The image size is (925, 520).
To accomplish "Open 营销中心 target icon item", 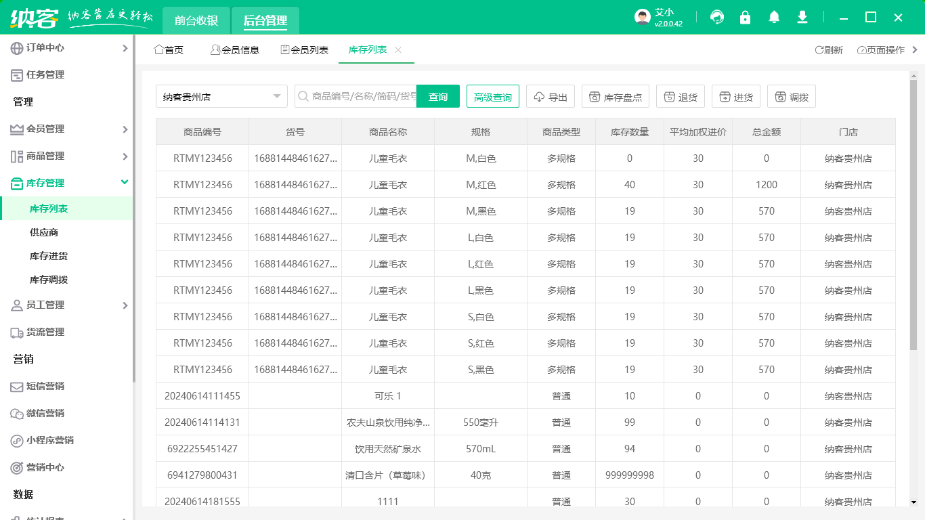I will click(x=45, y=467).
